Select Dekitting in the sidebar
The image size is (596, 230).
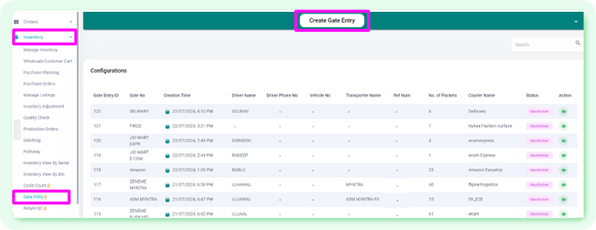[32, 140]
